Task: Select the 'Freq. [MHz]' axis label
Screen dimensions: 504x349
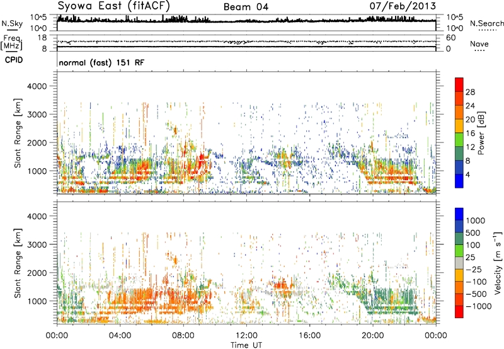Action: [11, 42]
